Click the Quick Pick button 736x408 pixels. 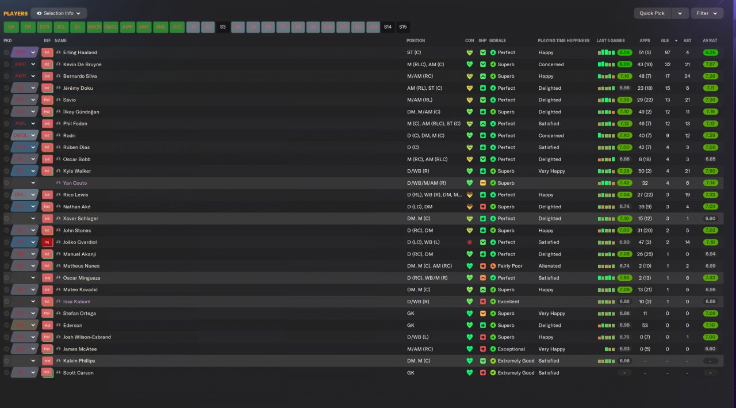[652, 13]
